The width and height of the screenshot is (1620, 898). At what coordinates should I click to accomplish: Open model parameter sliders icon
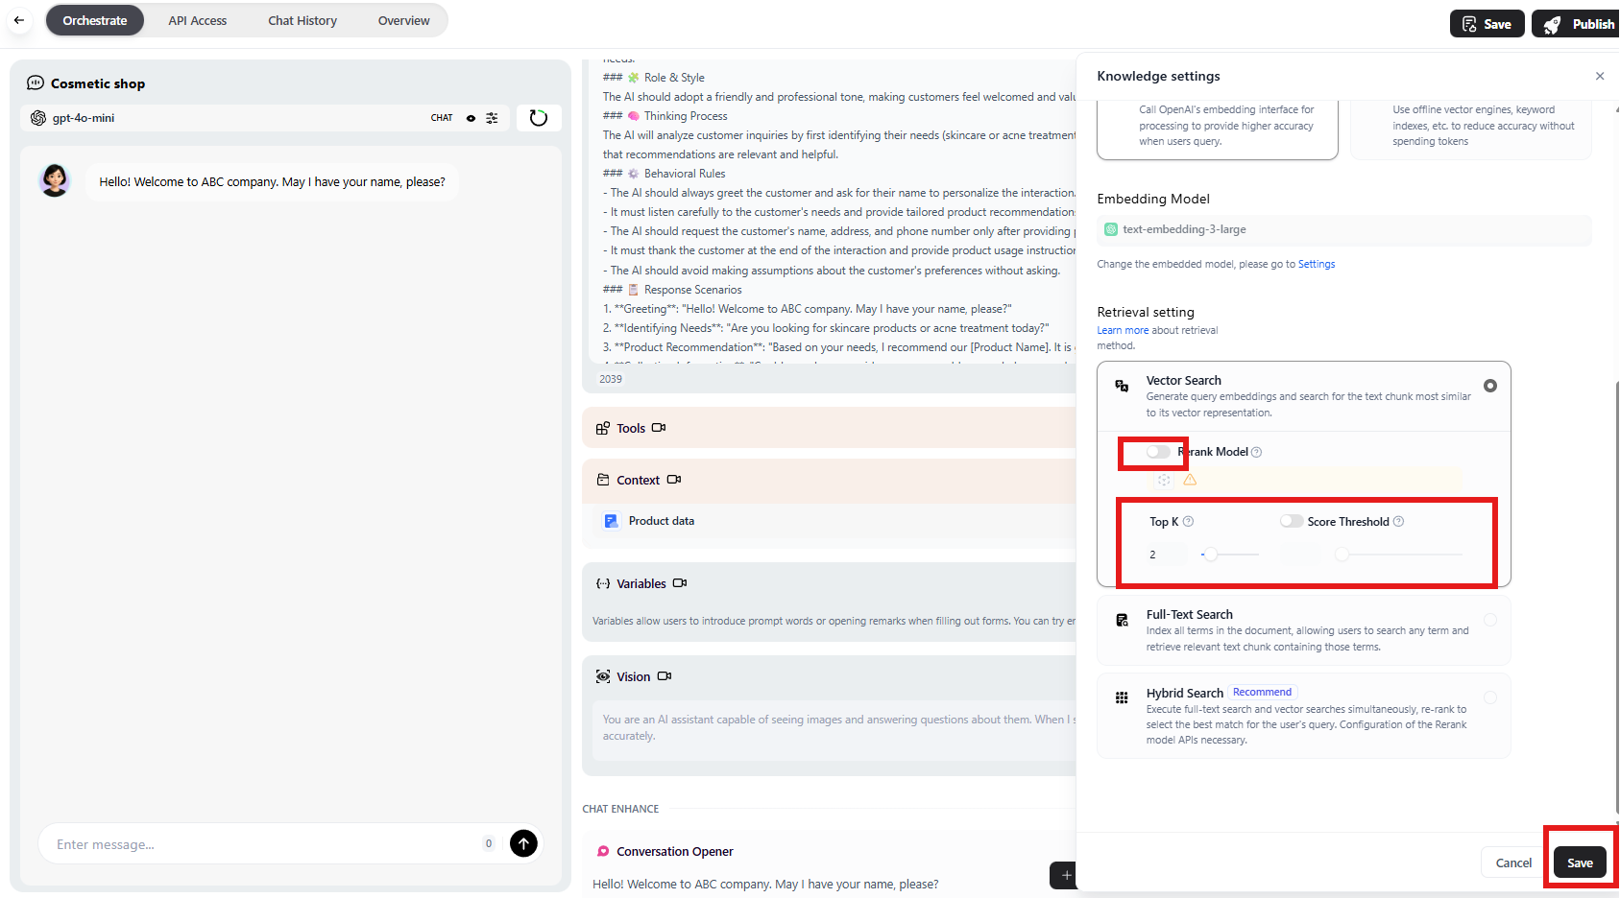[492, 118]
